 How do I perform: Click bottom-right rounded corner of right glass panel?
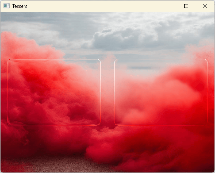coord(206,124)
